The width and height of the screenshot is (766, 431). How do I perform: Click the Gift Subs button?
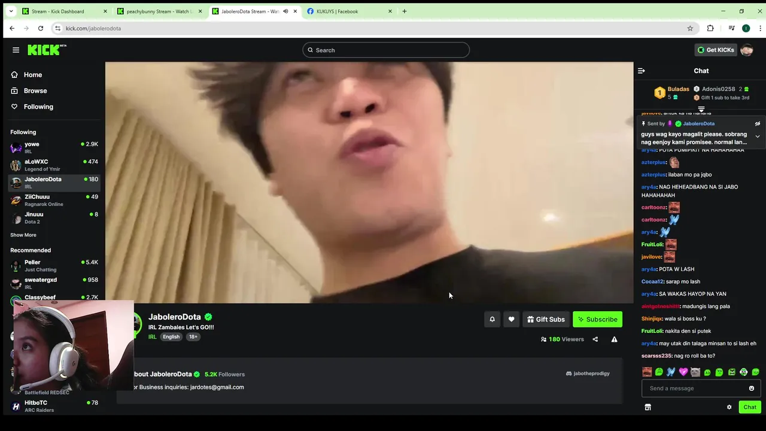point(546,319)
